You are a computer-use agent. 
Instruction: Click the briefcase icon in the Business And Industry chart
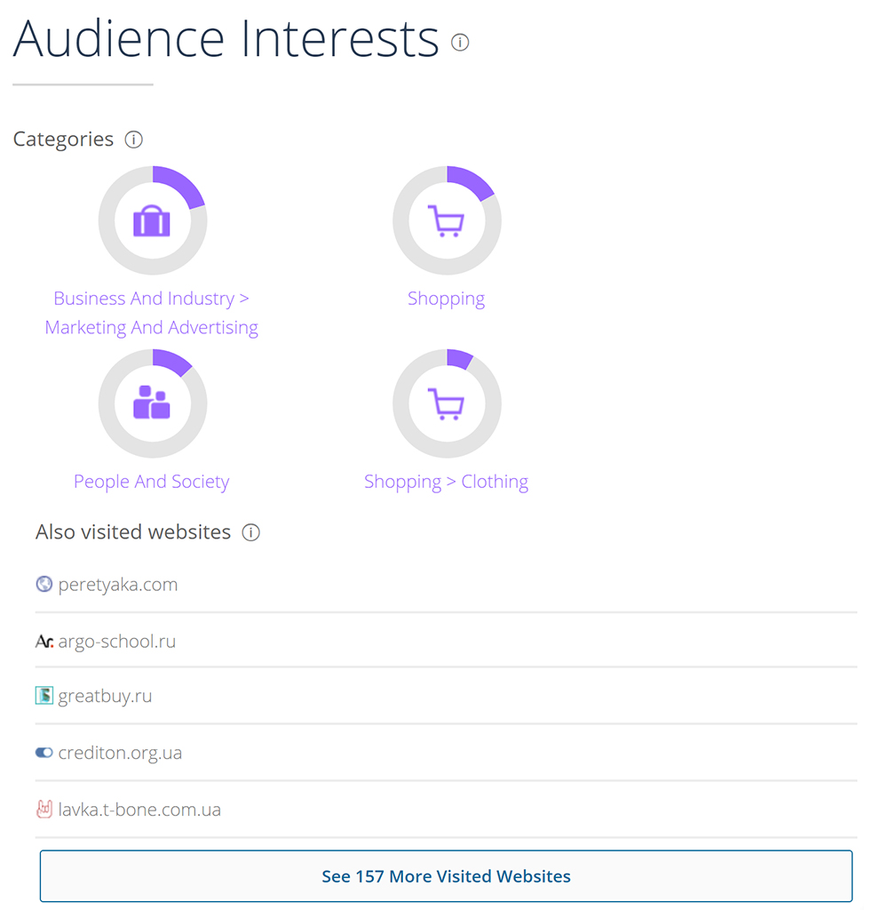[x=152, y=220]
